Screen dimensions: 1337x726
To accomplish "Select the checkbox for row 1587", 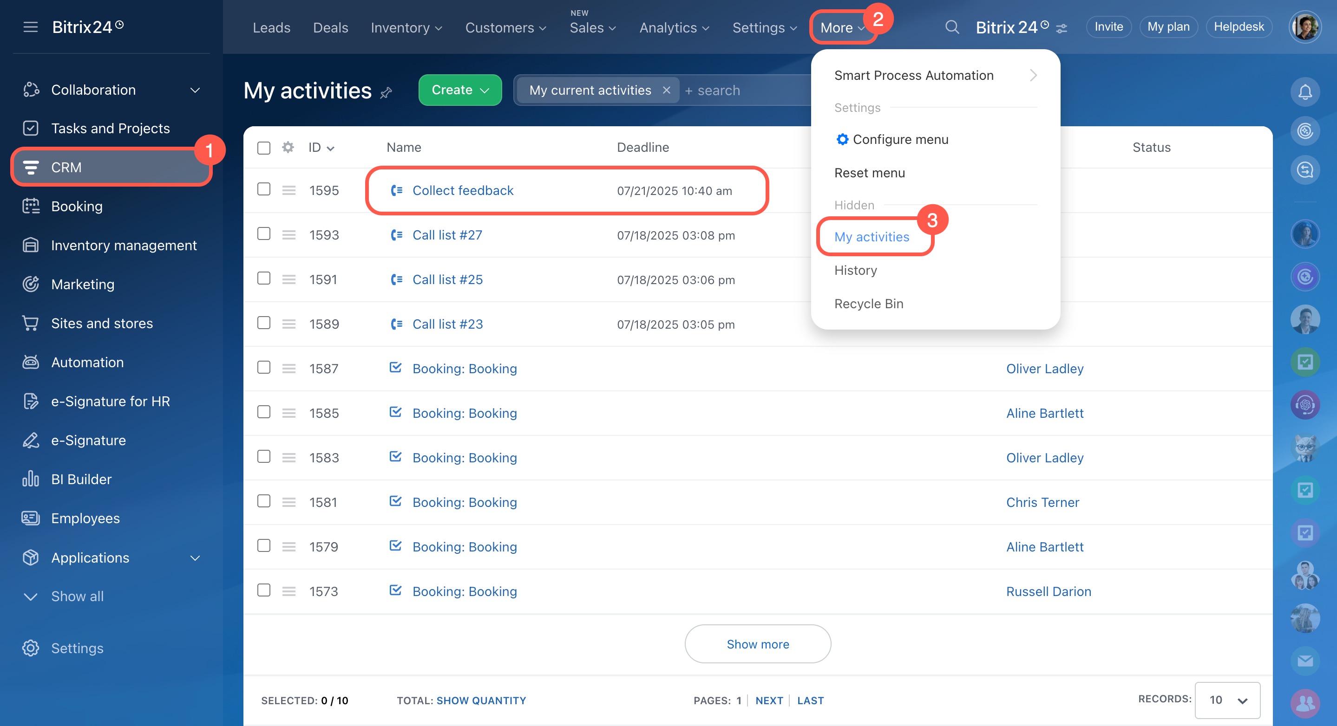I will tap(264, 368).
